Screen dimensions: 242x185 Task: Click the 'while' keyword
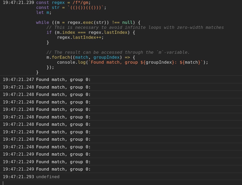43,23
